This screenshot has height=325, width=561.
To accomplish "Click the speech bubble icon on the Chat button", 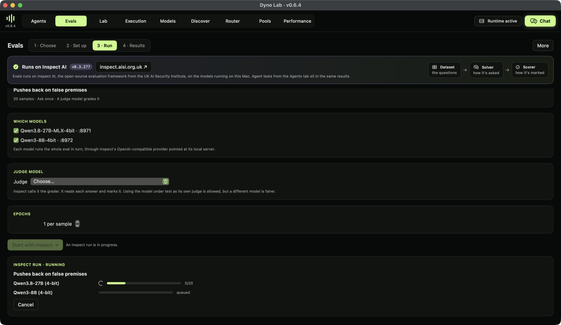I will [x=534, y=21].
